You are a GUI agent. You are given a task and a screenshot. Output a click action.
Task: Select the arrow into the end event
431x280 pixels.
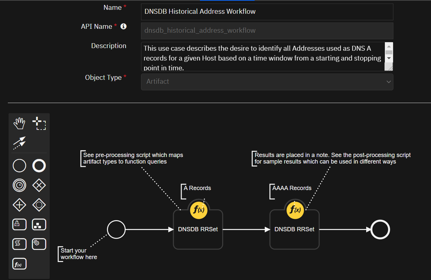click(345, 230)
